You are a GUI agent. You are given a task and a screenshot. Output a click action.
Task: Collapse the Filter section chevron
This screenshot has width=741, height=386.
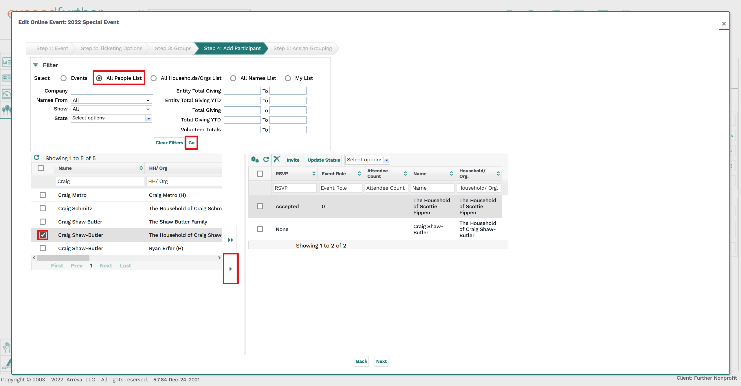coord(36,65)
